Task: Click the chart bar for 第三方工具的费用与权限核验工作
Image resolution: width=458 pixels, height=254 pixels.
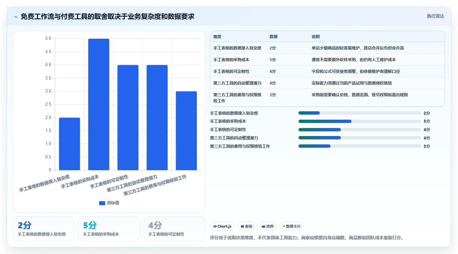Action: pyautogui.click(x=186, y=131)
